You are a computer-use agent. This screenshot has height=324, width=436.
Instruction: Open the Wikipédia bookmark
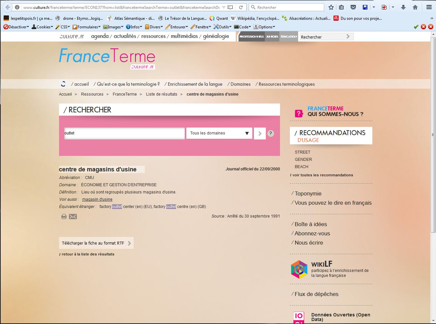[255, 18]
